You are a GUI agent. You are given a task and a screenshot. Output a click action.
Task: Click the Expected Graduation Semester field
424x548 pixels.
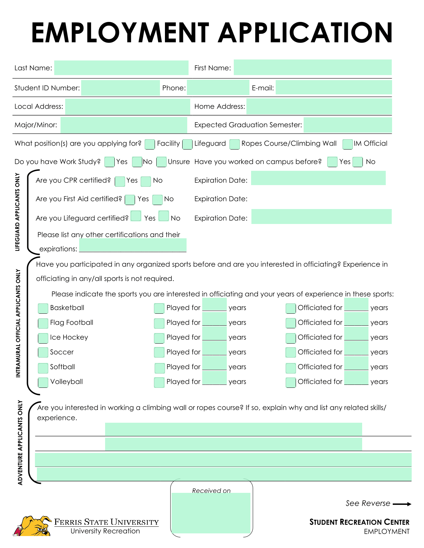[348, 125]
